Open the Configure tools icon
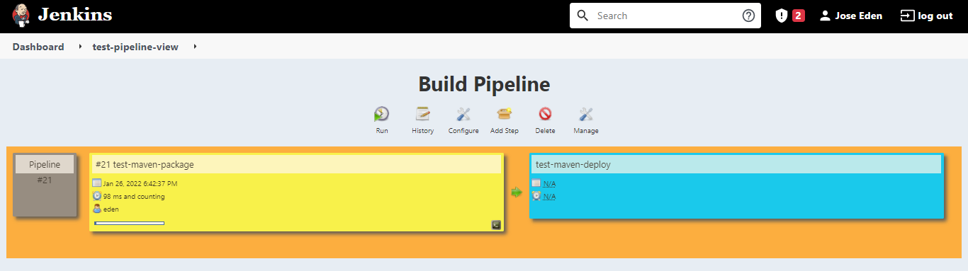The width and height of the screenshot is (968, 271). coord(463,114)
